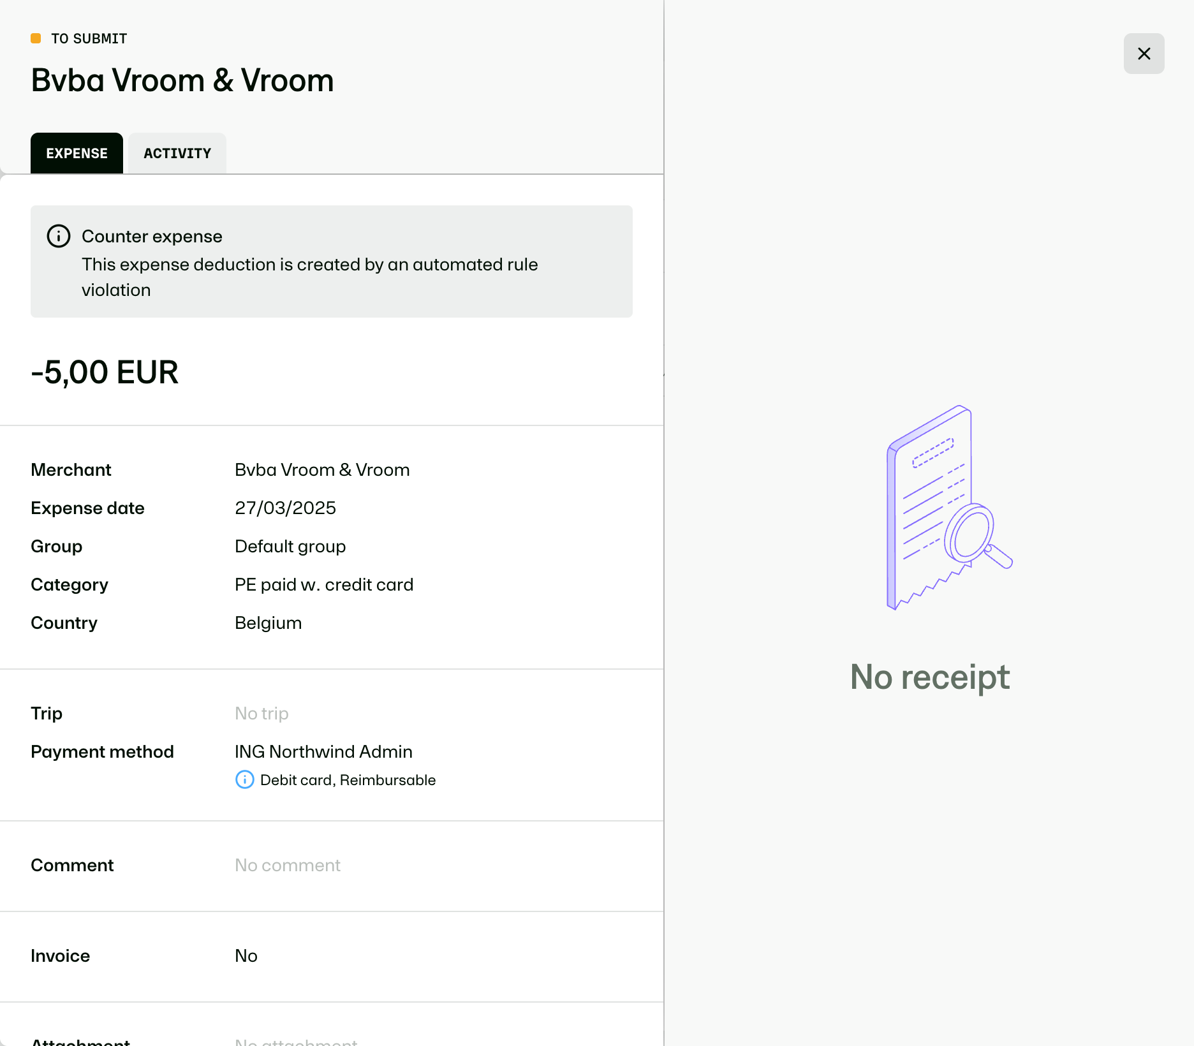Close the expense detail panel
Viewport: 1194px width, 1046px height.
click(x=1144, y=54)
